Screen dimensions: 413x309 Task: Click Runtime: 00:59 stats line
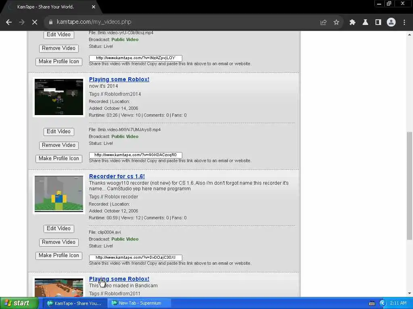tap(138, 218)
